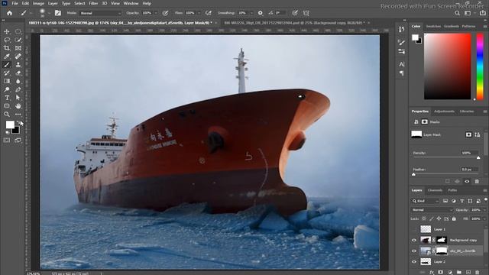The height and width of the screenshot is (275, 489).
Task: Open the brush settings panel icon
Action: (x=58, y=13)
